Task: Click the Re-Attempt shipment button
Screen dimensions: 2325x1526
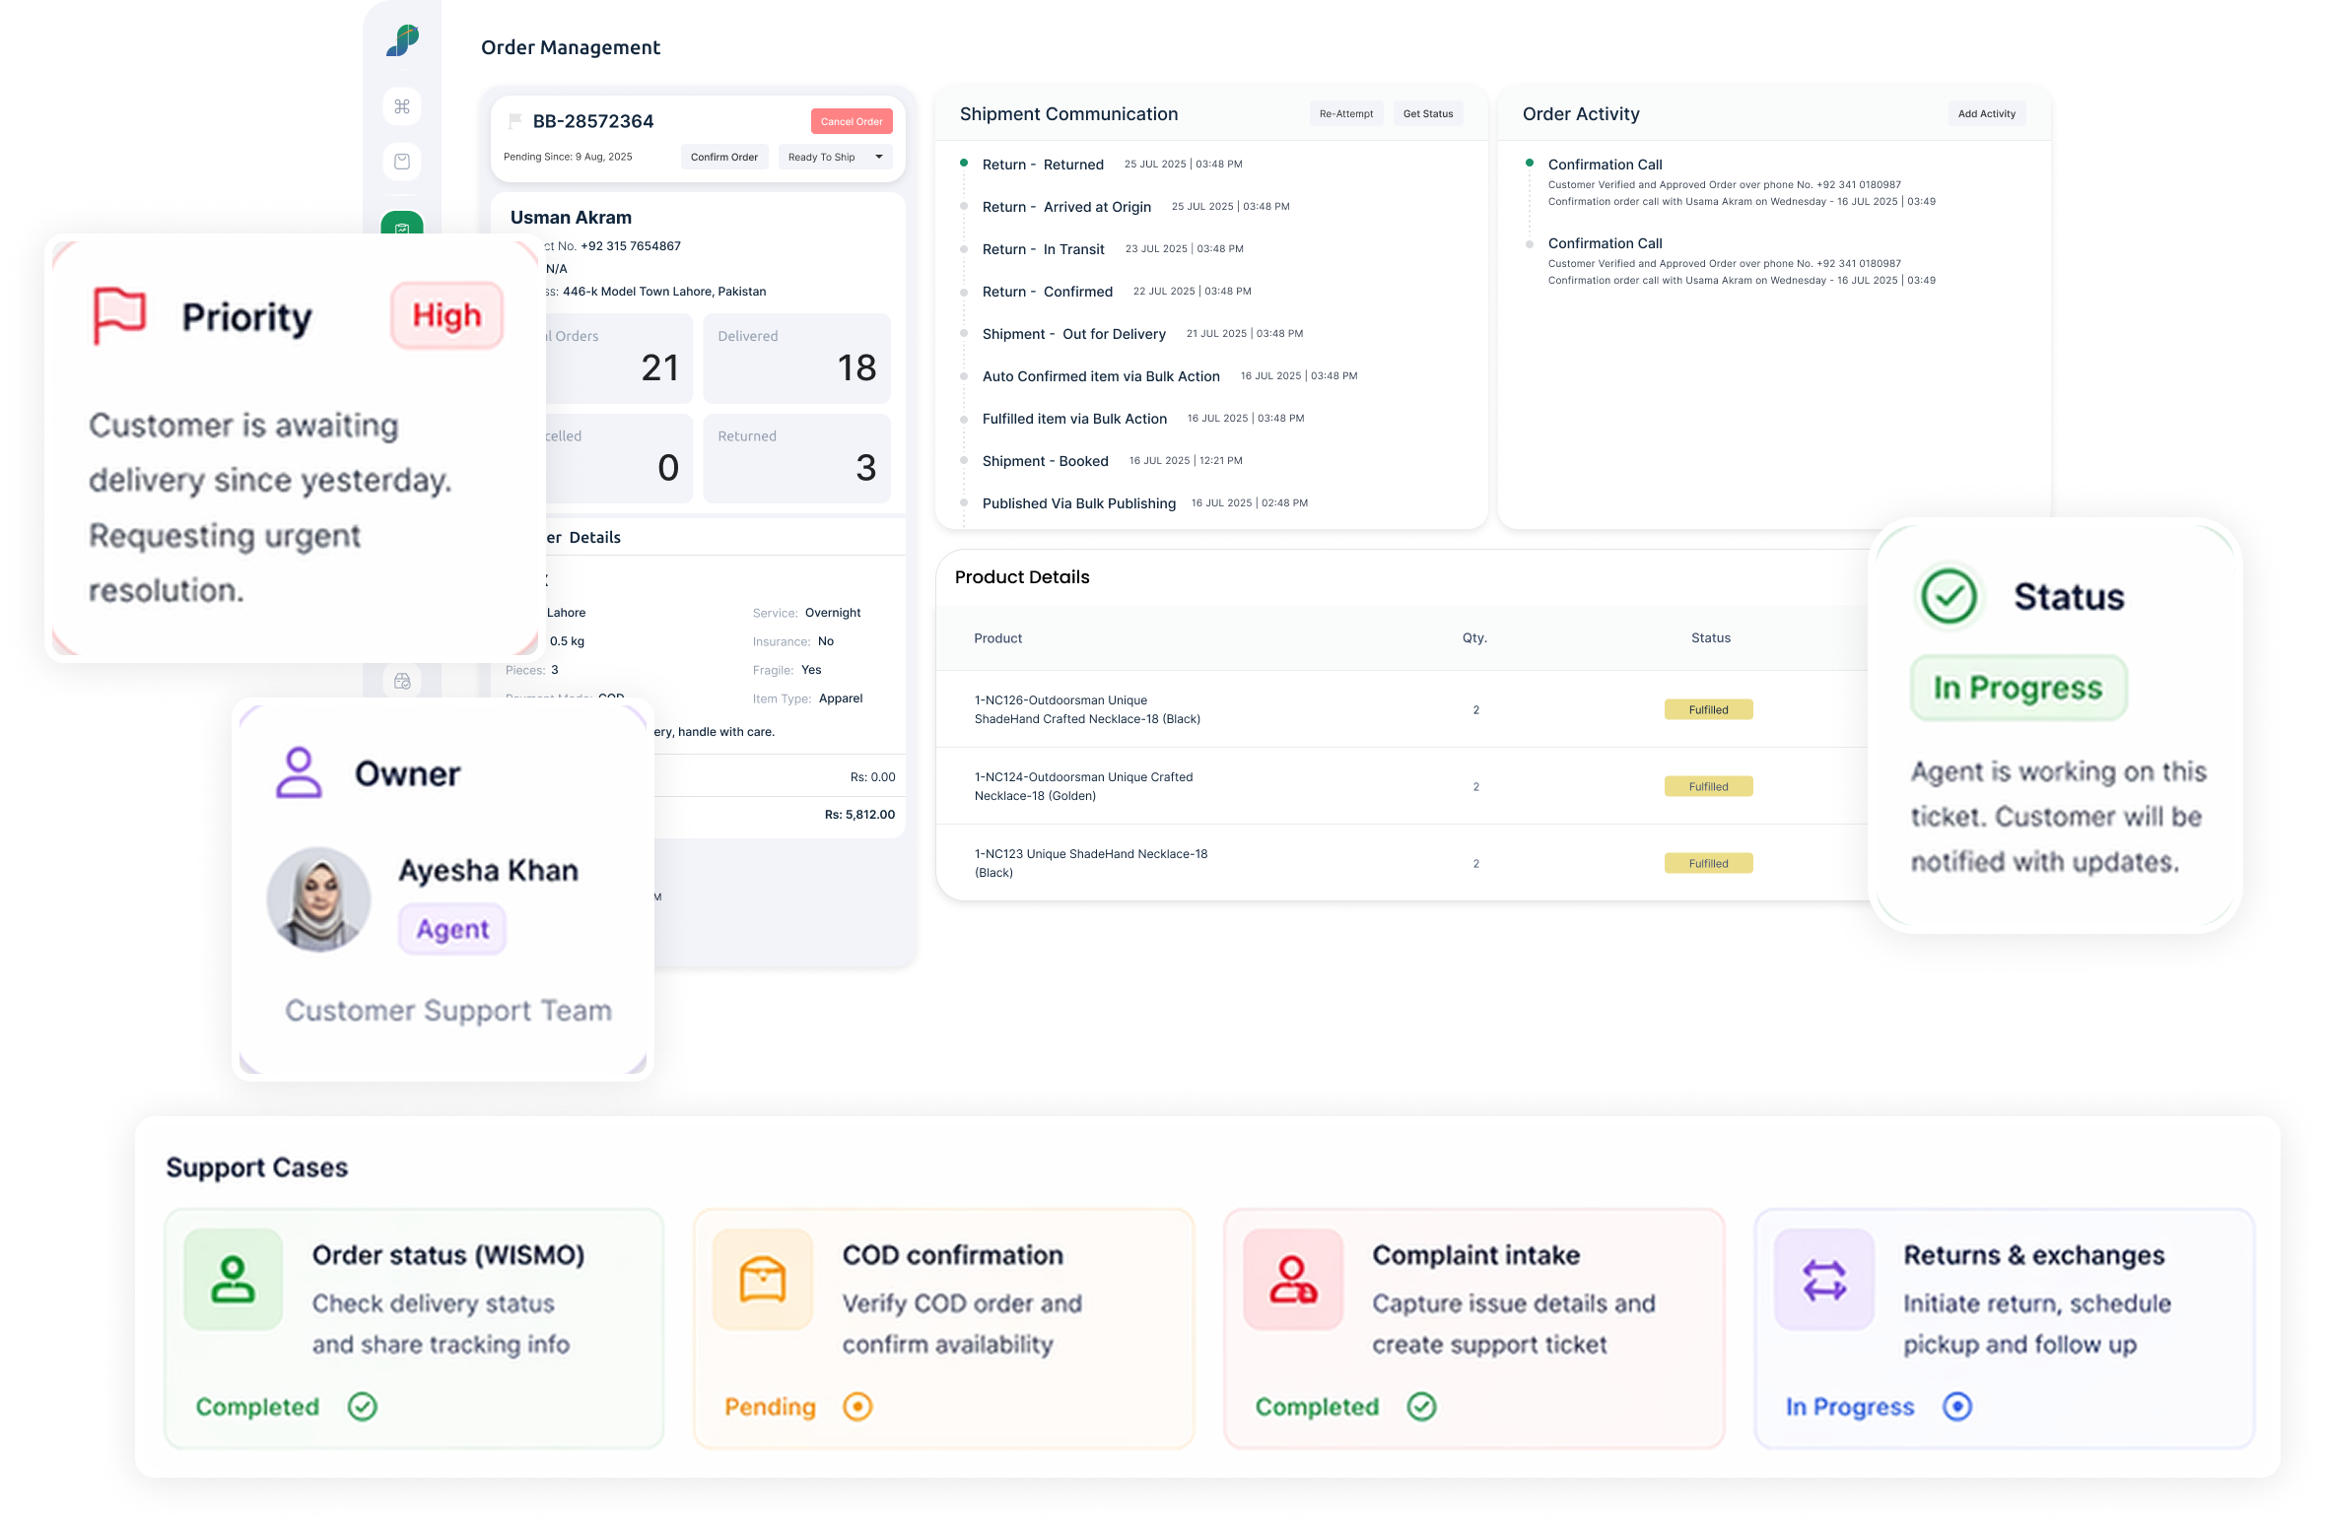Action: [1345, 114]
